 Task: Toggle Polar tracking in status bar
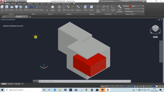point(117,86)
